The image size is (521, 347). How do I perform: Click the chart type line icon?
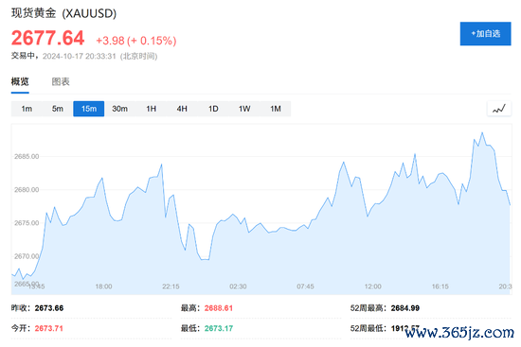tap(498, 109)
